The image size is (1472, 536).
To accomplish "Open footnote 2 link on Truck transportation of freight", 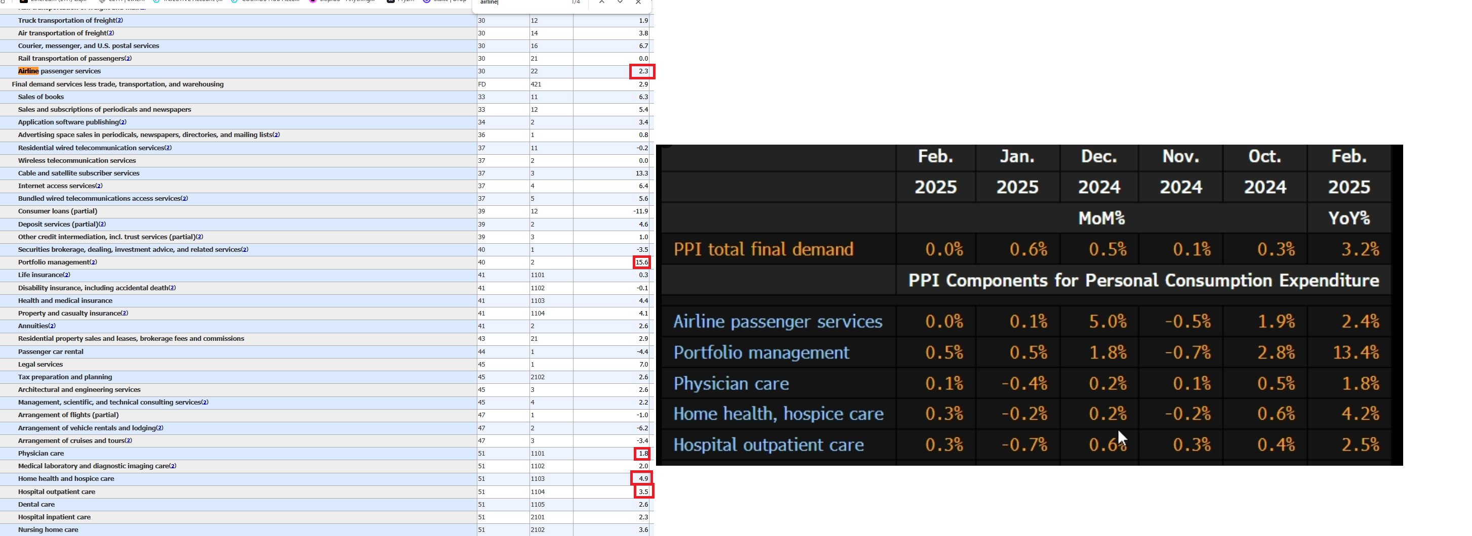I will [119, 21].
